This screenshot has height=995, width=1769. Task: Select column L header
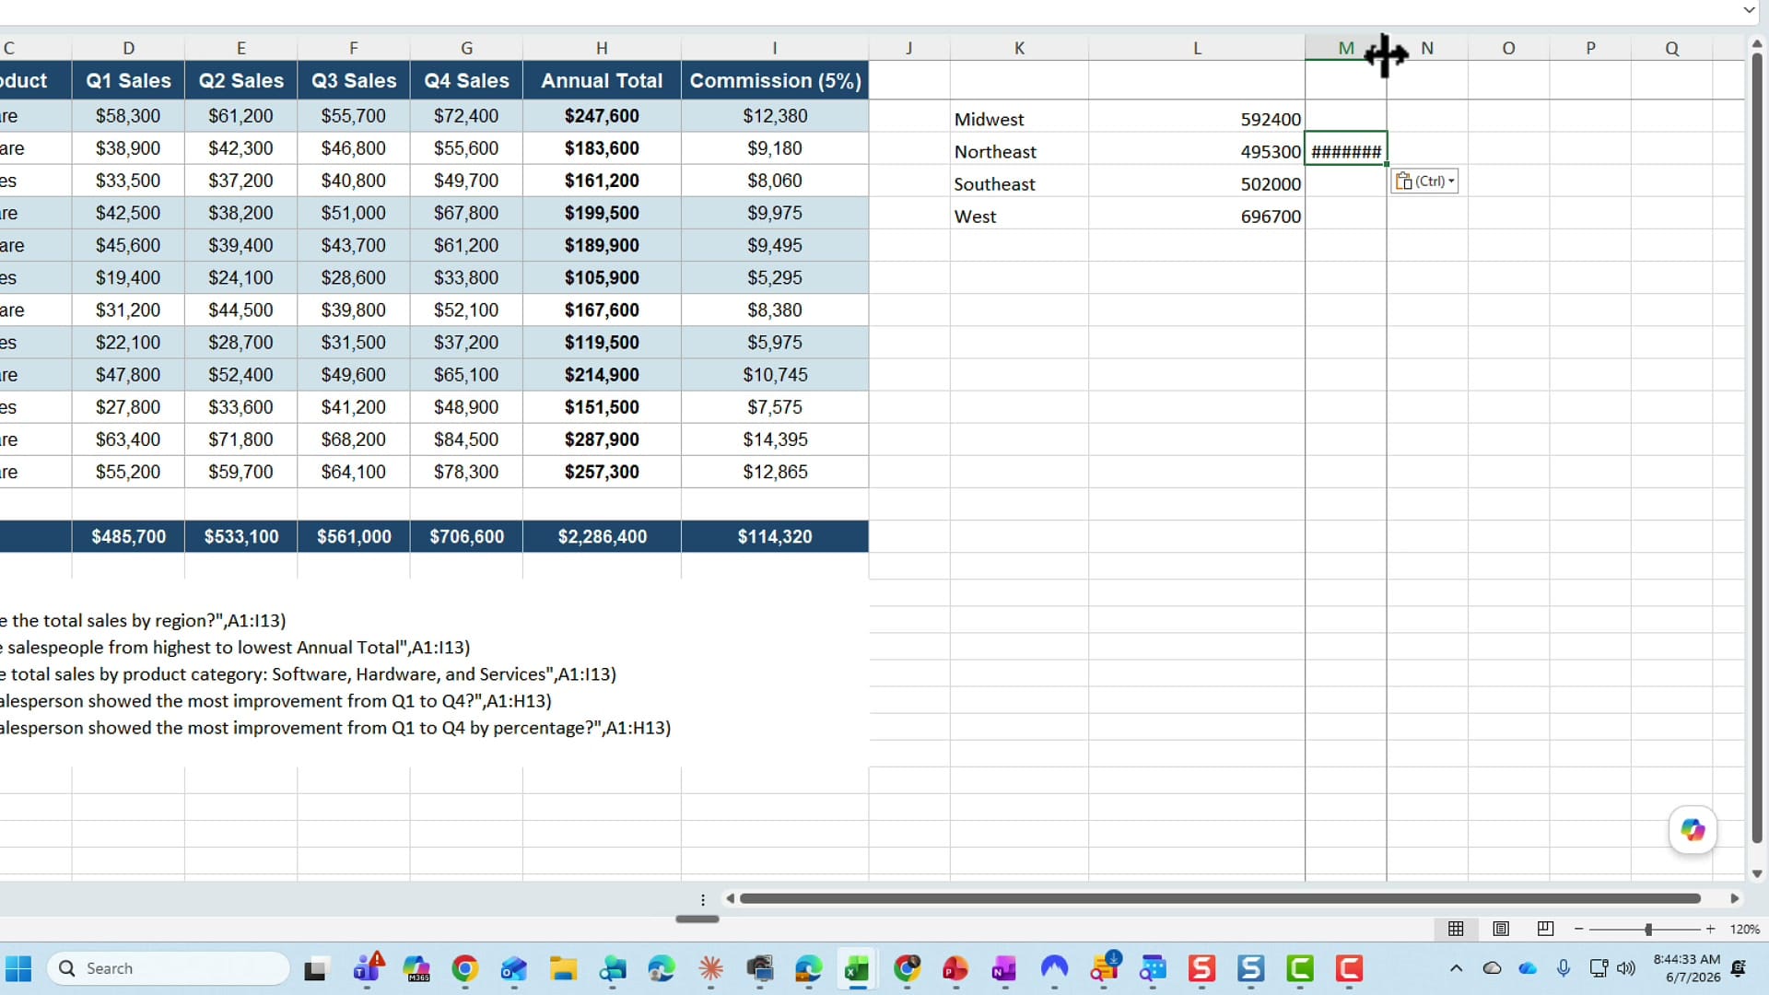tap(1197, 48)
